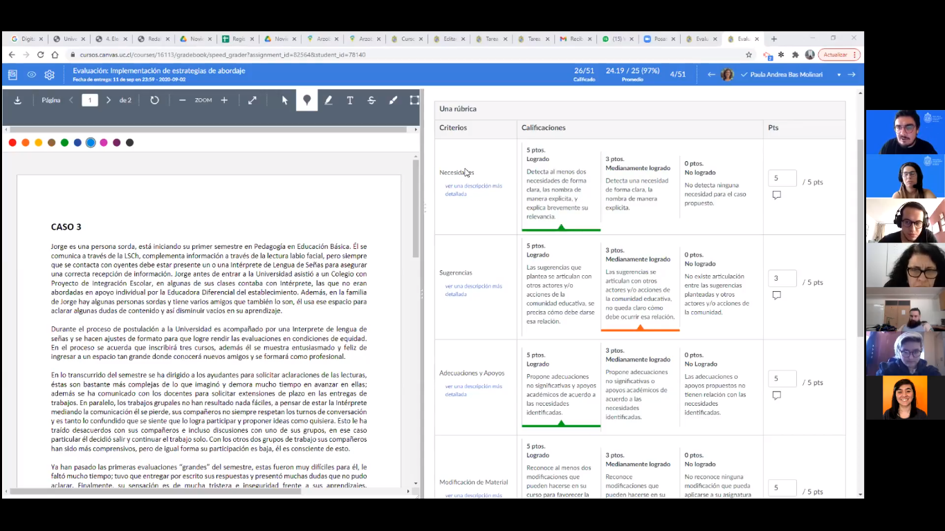Expand detailed description under Adecuaciones y Apoyos
Viewport: 945px width, 531px height.
coord(473,390)
